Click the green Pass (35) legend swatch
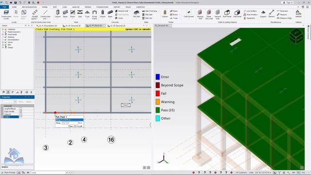The height and width of the screenshot is (175, 311). (x=157, y=110)
